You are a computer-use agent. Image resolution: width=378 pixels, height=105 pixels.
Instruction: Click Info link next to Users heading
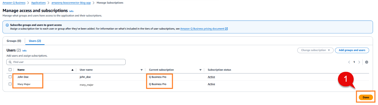click(24, 51)
